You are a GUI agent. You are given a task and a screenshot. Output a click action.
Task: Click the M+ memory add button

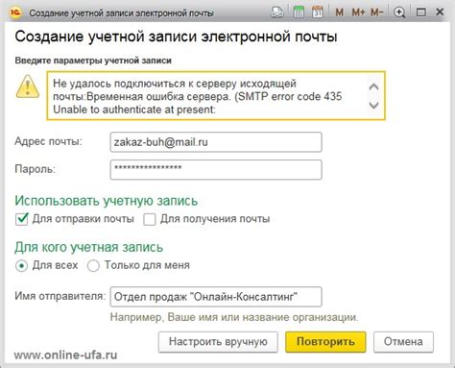click(x=358, y=12)
